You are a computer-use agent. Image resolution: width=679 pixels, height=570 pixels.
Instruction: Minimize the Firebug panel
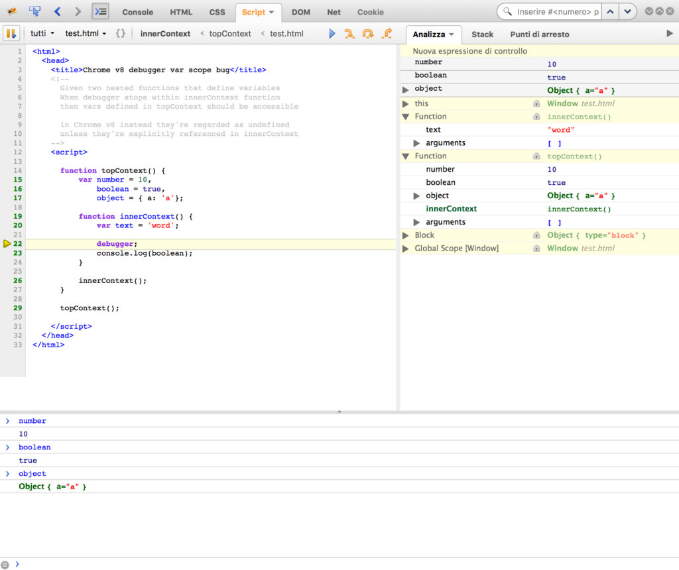[x=648, y=11]
